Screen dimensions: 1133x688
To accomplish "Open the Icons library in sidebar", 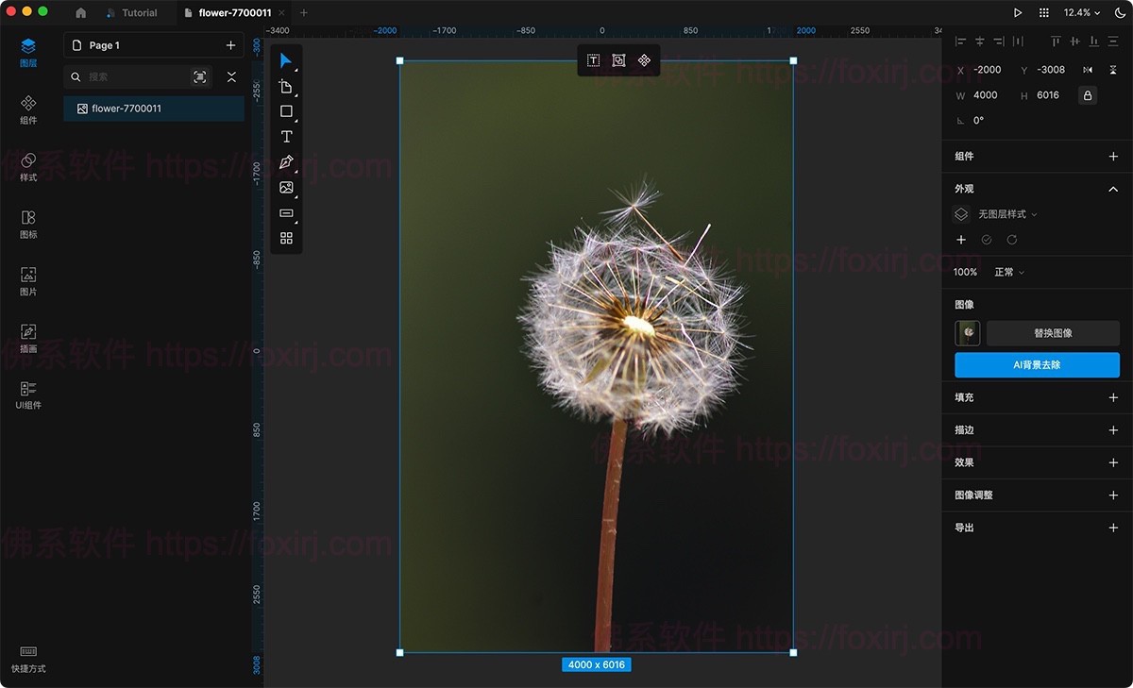I will (28, 224).
